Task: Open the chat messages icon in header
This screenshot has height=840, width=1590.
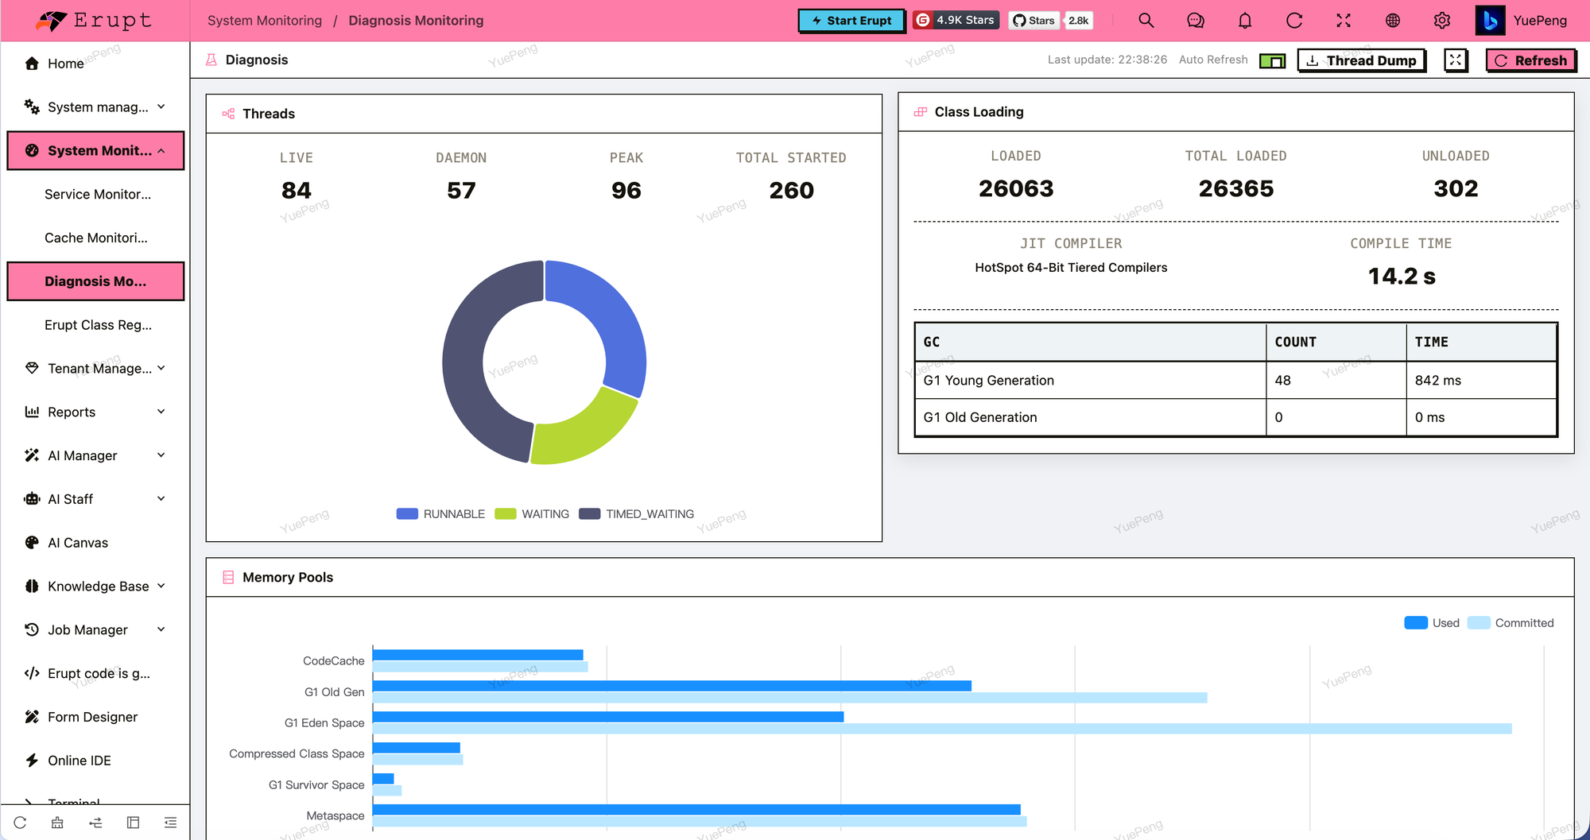Action: 1195,21
